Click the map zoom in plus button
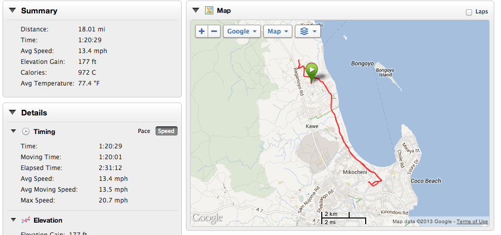This screenshot has height=235, width=501. tap(201, 31)
